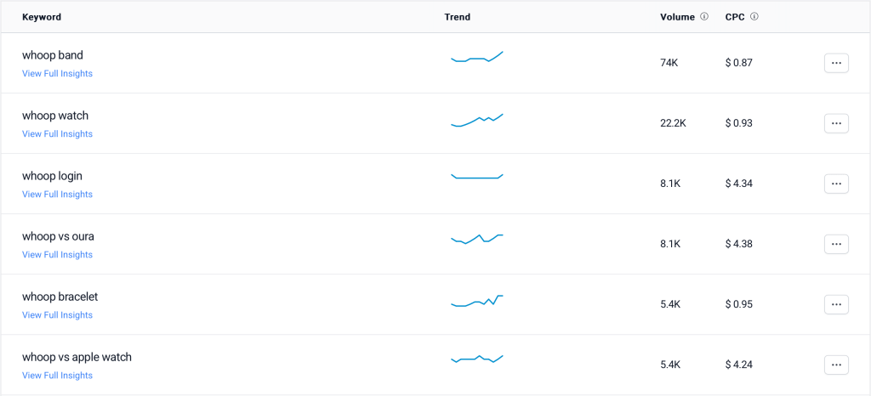Click the Keyword column header
The image size is (871, 396).
coord(42,17)
